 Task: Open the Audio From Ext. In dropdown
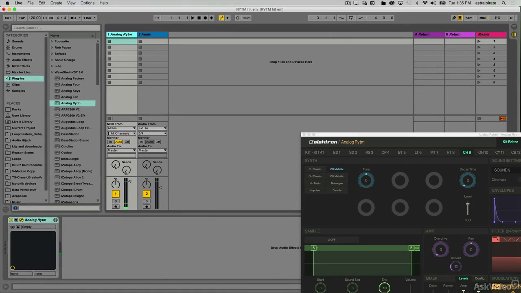(x=152, y=128)
